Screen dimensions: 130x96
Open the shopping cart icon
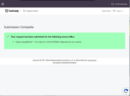click(x=114, y=11)
